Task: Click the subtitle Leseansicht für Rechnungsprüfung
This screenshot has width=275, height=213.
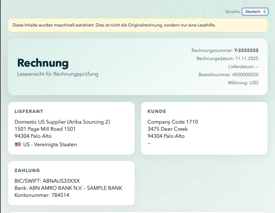Action: (58, 74)
